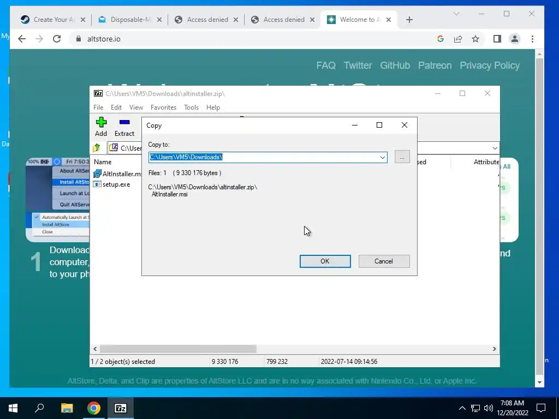Click the Name column header in 7-Zip
The height and width of the screenshot is (419, 559).
point(103,161)
